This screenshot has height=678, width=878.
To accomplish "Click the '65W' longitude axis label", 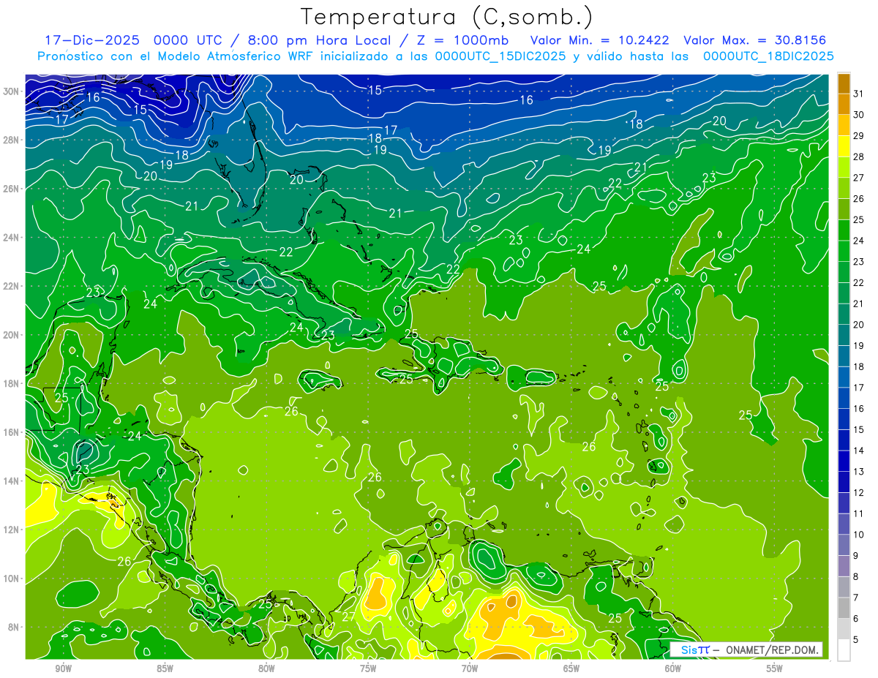I will coord(571,668).
